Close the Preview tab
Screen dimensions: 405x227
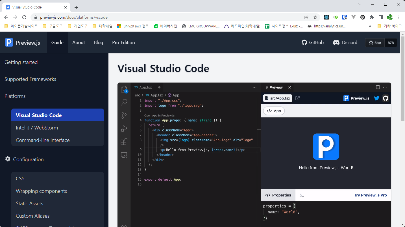(x=289, y=87)
